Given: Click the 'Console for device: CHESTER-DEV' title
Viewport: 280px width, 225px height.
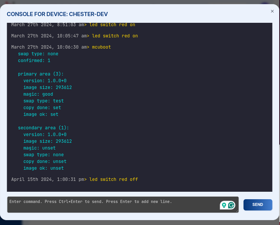Looking at the screenshot, I should tap(57, 14).
